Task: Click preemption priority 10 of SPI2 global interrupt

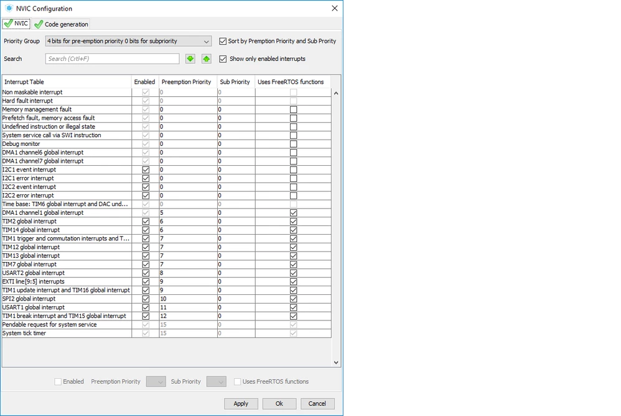Action: tap(188, 299)
